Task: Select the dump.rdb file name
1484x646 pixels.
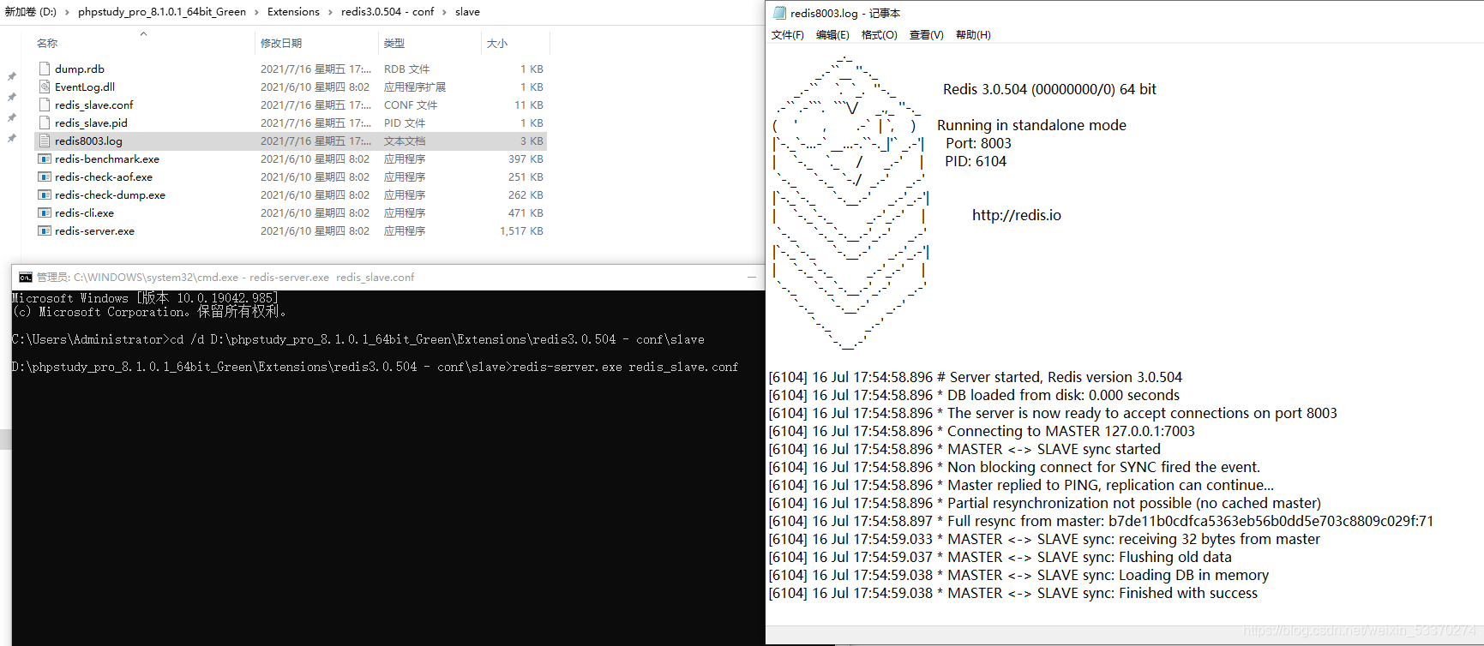Action: (x=80, y=69)
